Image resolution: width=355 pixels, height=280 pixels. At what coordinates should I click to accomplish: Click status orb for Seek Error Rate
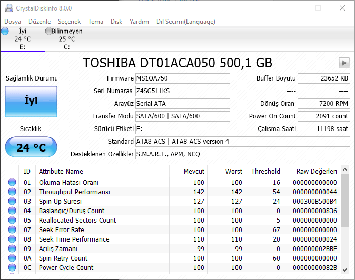click(x=12, y=230)
